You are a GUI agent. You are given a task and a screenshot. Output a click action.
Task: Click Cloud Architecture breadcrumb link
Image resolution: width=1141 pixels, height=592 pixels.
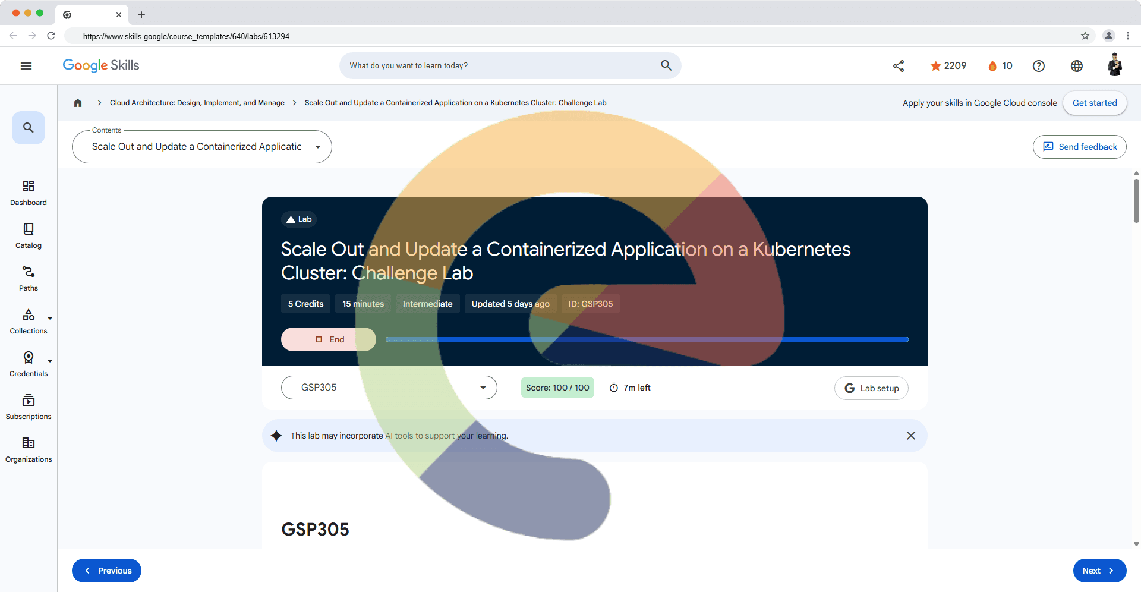tap(197, 103)
